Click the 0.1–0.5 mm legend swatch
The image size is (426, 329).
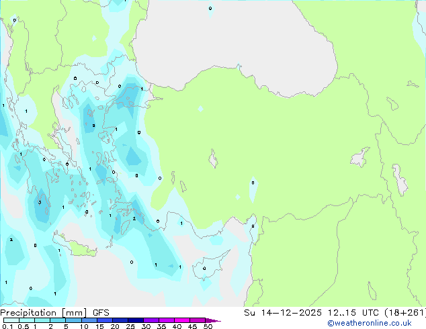click(11, 320)
